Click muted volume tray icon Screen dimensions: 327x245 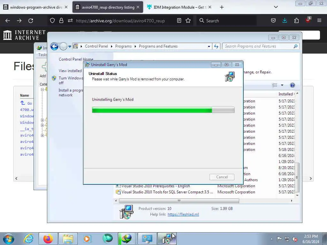295,239
